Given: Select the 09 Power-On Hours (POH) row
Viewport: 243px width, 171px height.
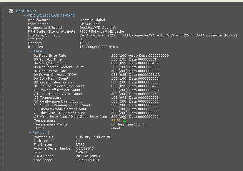Looking at the screenshot, I should pyautogui.click(x=97, y=75).
